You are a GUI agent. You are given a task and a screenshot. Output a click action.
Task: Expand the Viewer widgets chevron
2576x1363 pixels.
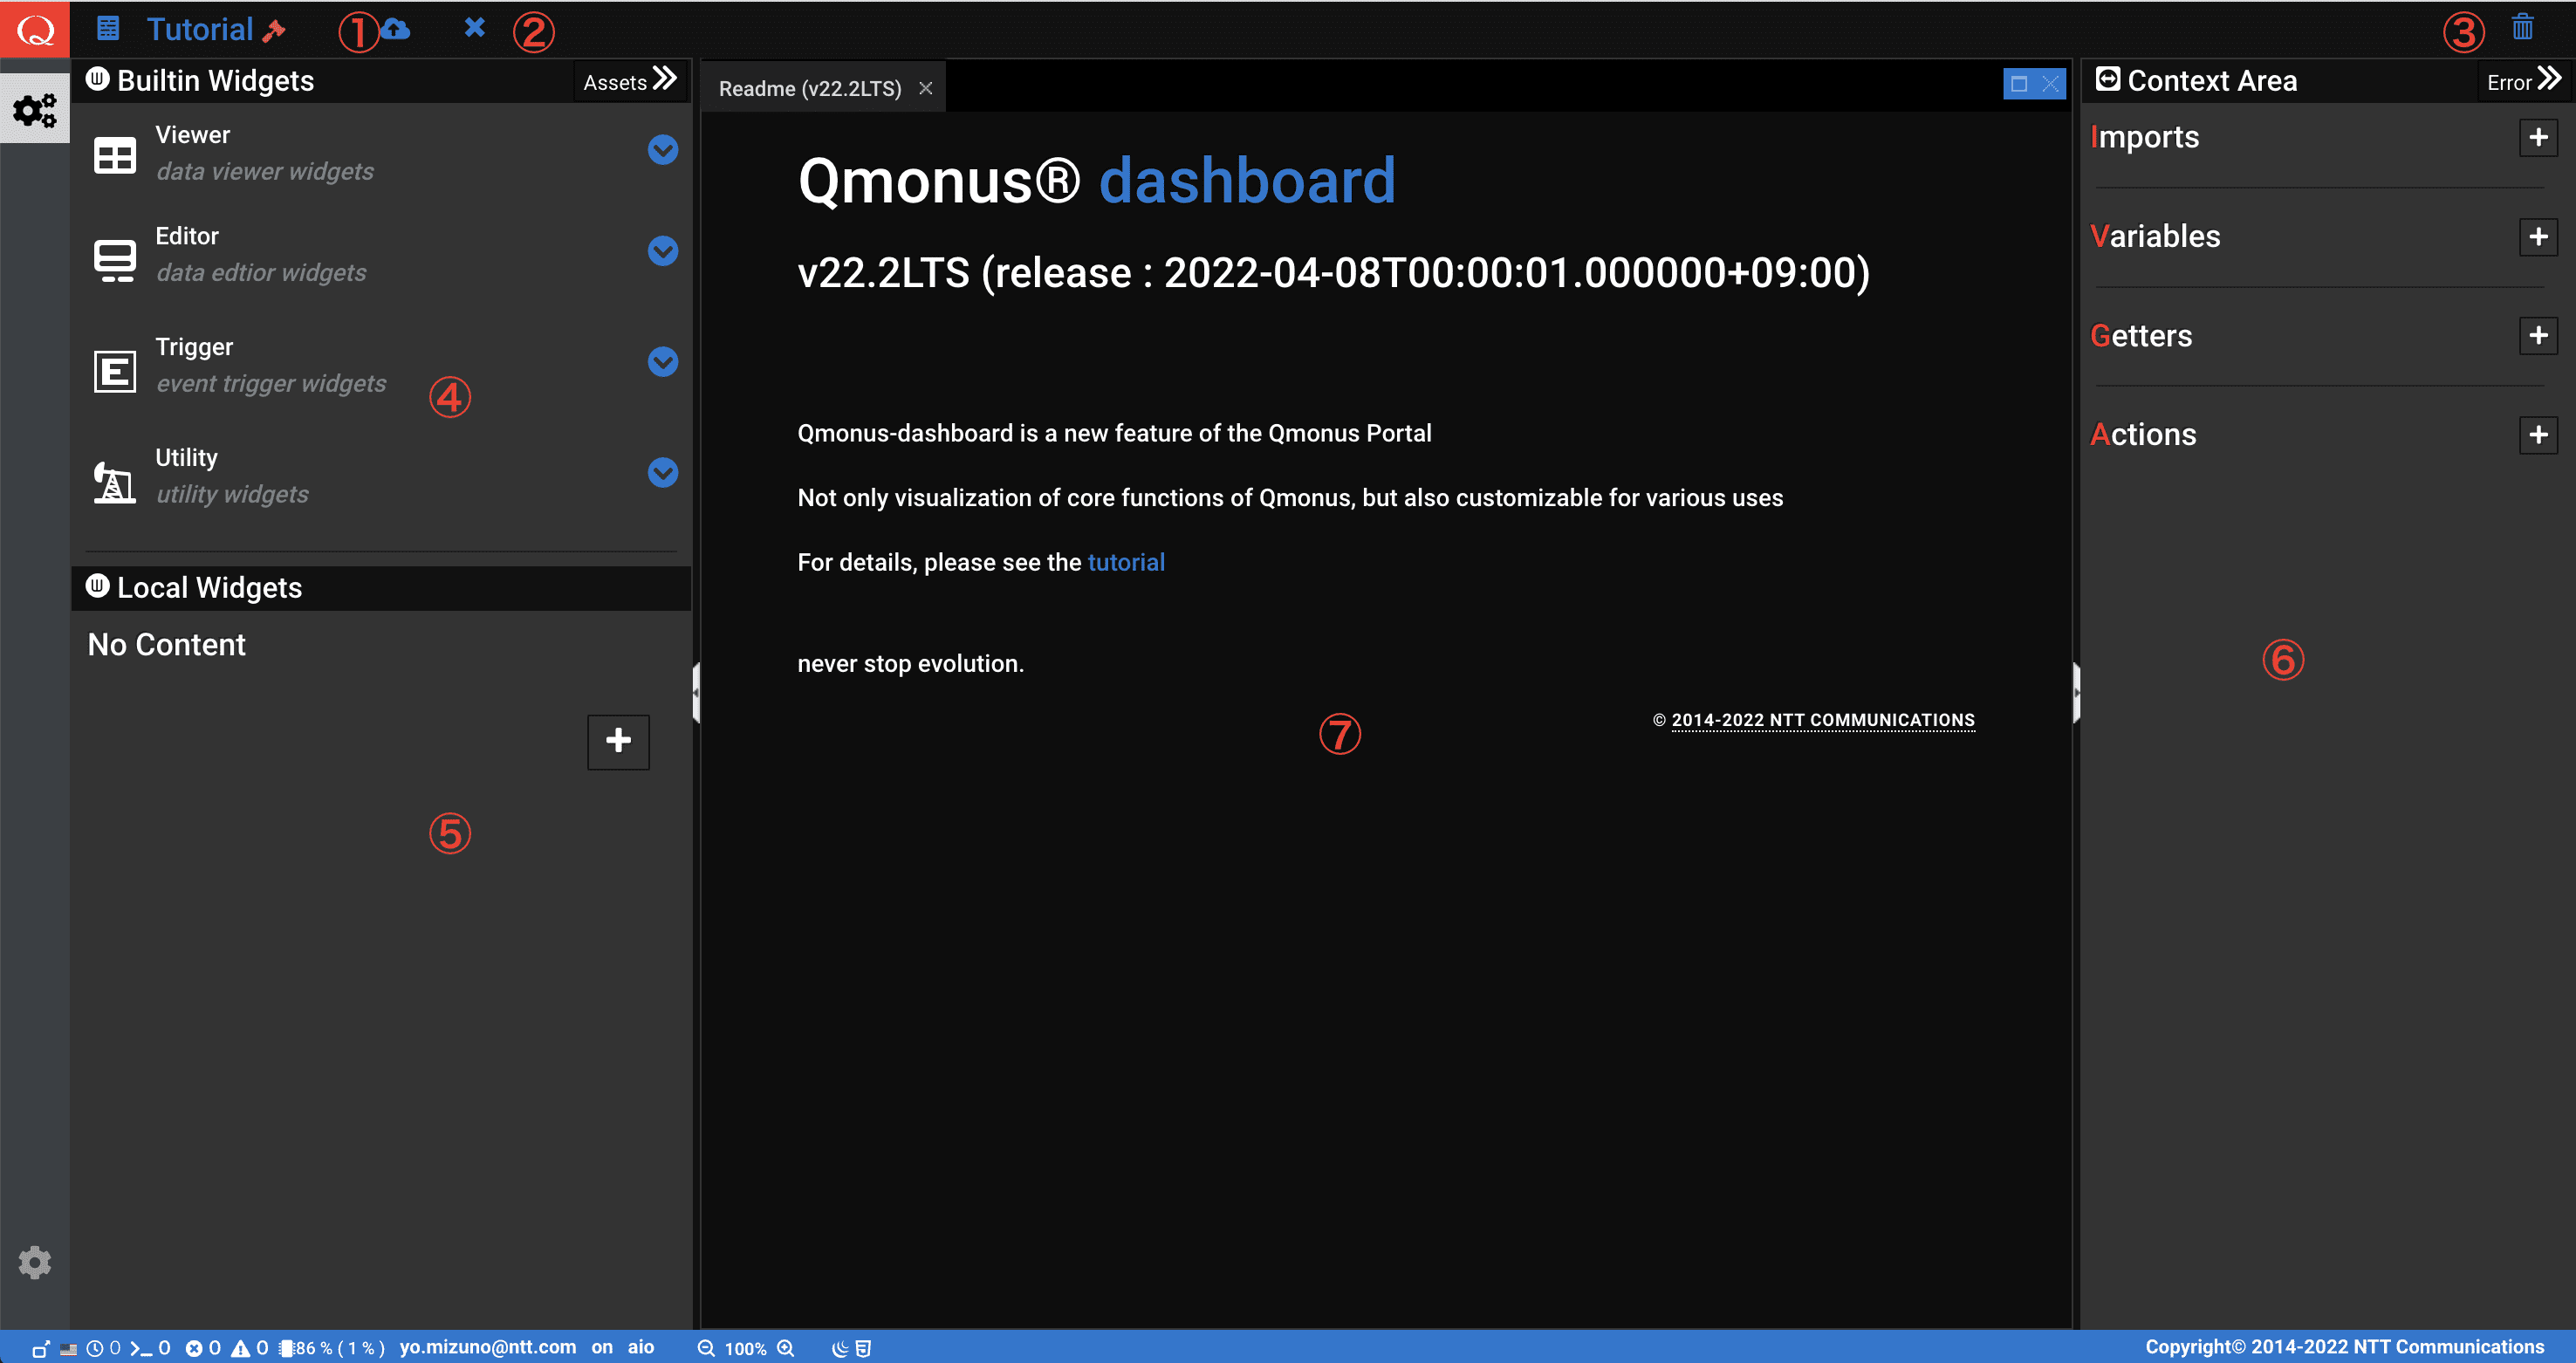tap(663, 150)
